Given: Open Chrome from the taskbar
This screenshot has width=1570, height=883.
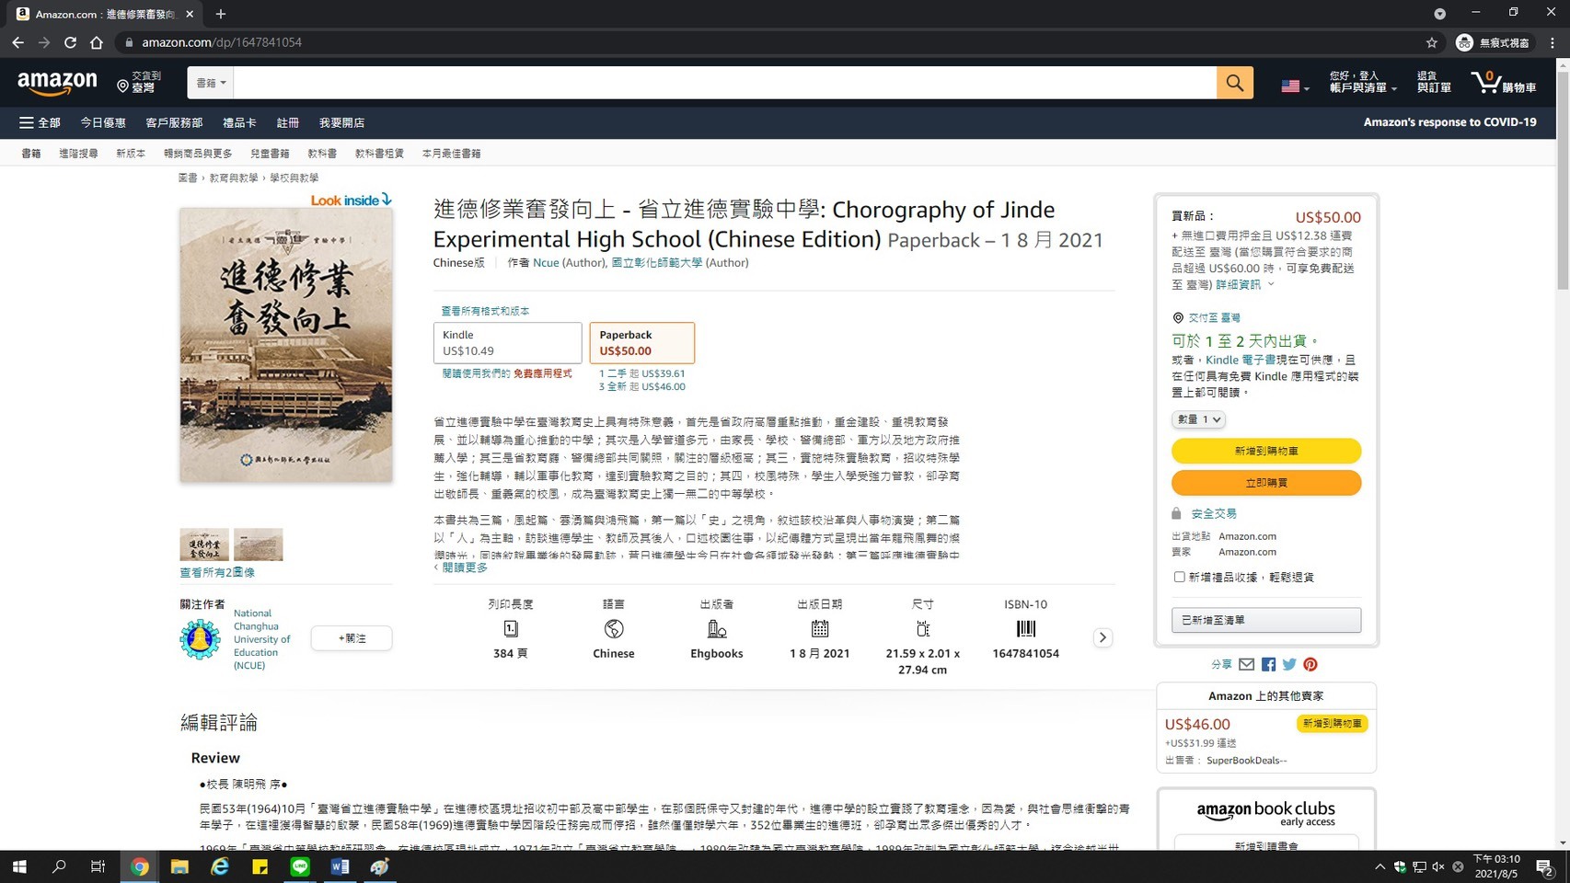Looking at the screenshot, I should click(140, 866).
